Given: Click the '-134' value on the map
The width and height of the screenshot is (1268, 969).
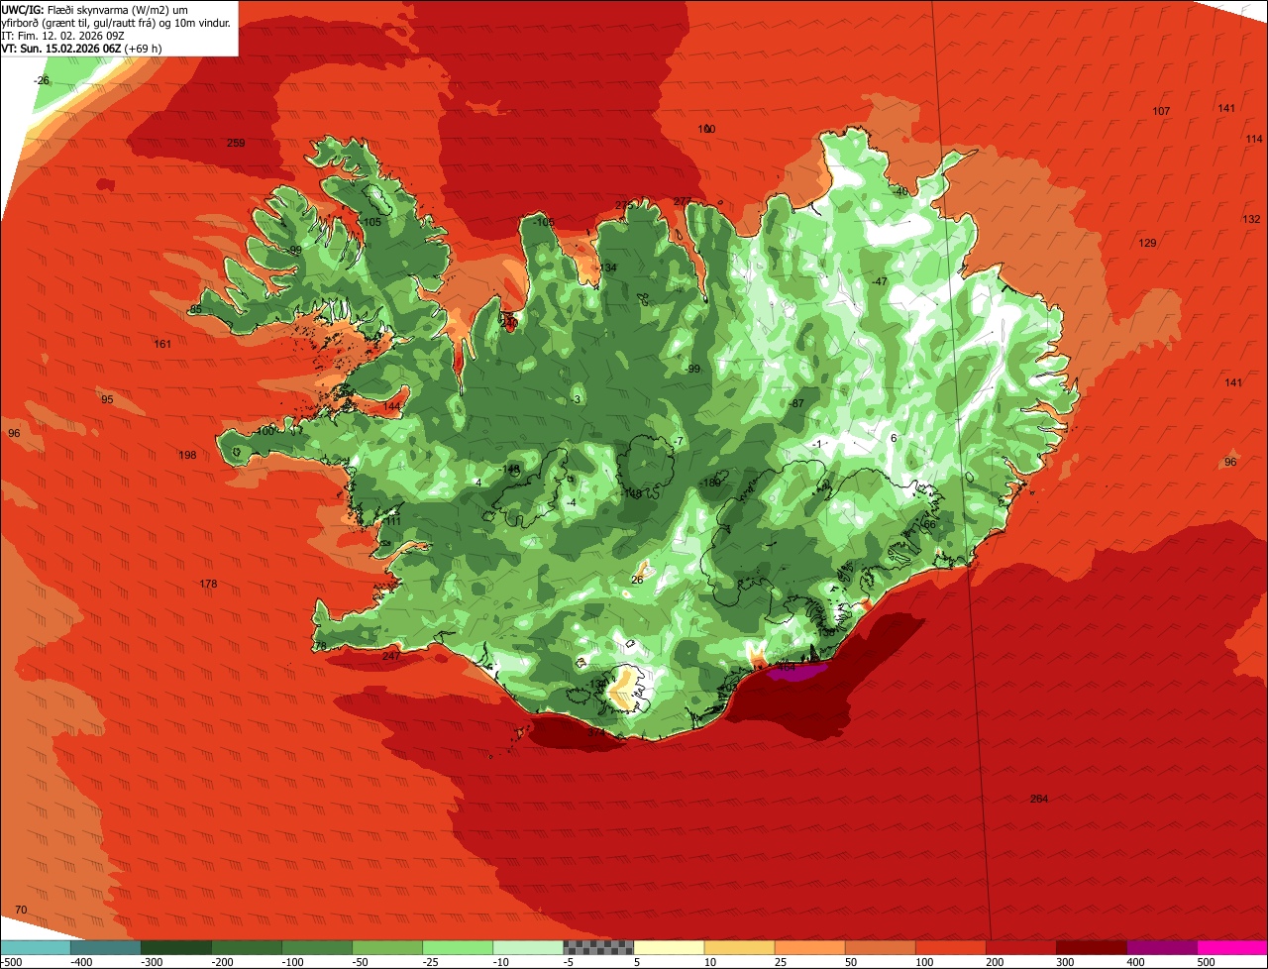Looking at the screenshot, I should [x=605, y=269].
